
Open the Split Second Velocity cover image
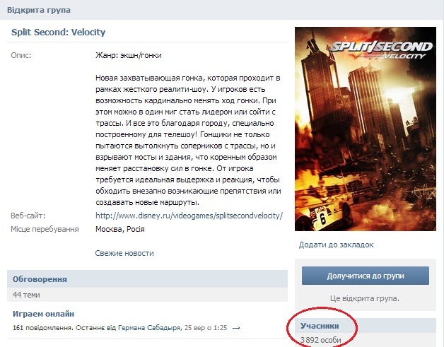tap(366, 129)
